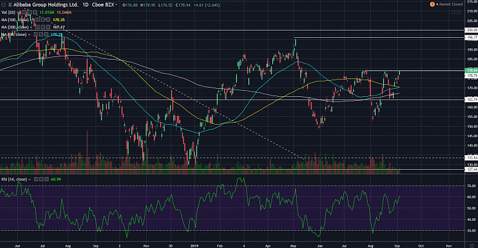Click the price change +4.61 (+2.64%) text
Image resolution: width=478 pixels, height=248 pixels.
tap(206, 5)
